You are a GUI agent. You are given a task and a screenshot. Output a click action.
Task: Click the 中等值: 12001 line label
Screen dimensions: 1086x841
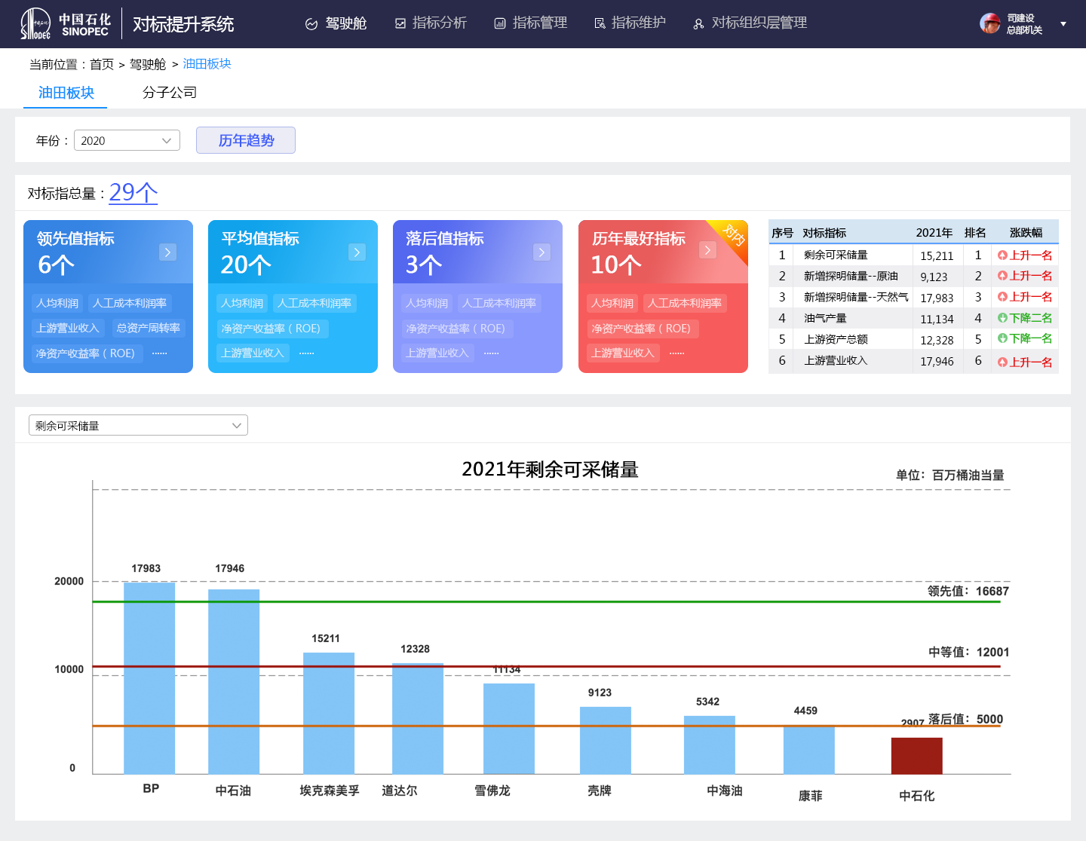click(x=969, y=652)
